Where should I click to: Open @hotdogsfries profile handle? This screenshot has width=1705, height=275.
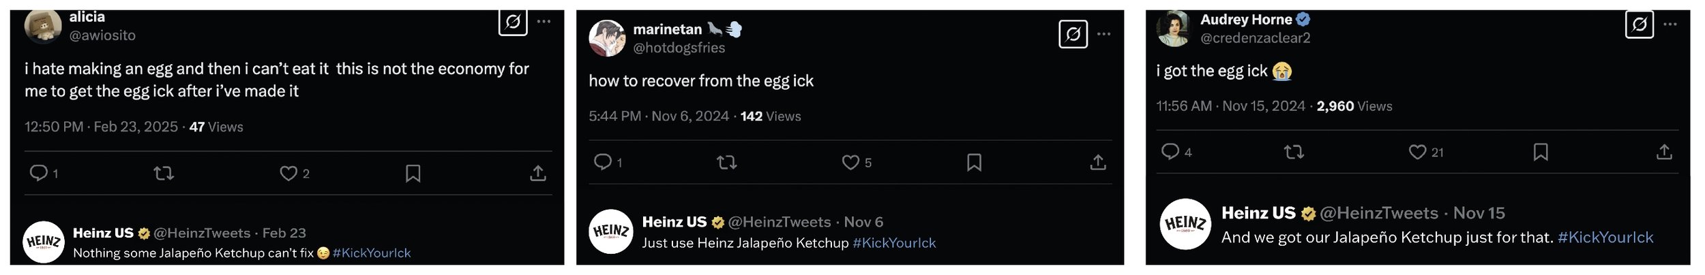[679, 48]
